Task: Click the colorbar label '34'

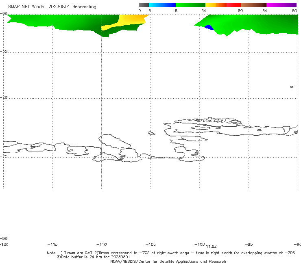Action: (x=204, y=11)
